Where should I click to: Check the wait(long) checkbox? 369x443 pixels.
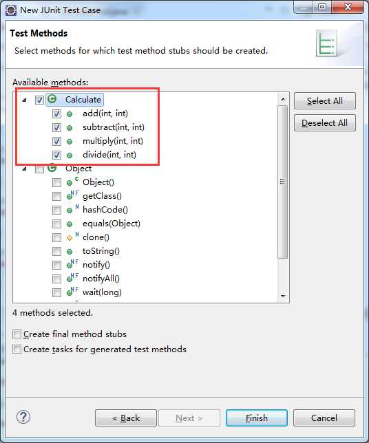[x=56, y=292]
